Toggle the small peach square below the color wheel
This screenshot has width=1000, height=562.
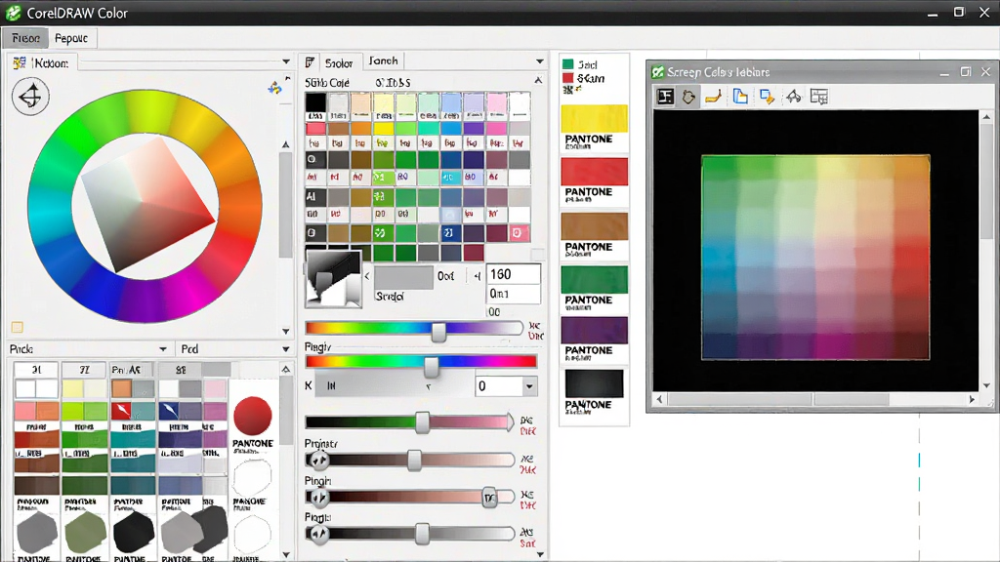18,327
